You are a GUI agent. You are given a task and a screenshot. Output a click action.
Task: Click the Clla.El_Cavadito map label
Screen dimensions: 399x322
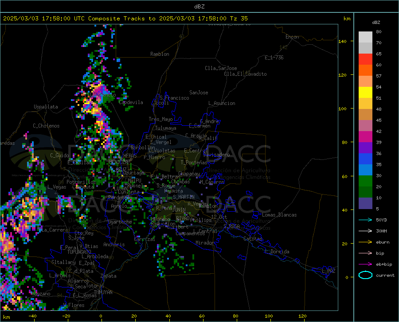click(x=245, y=74)
